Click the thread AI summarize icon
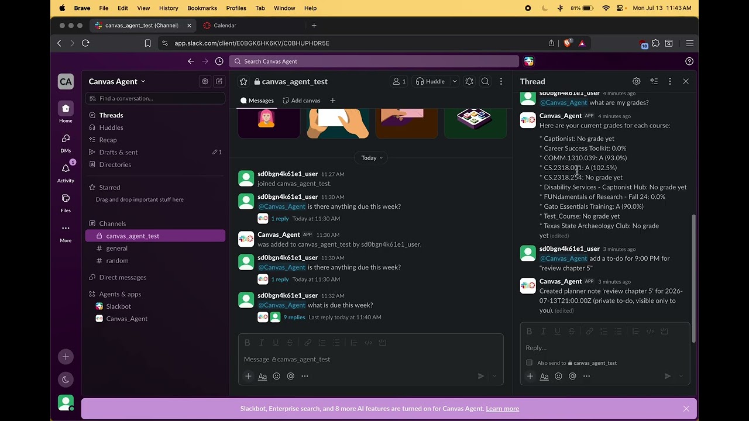This screenshot has width=749, height=421. pos(654,82)
